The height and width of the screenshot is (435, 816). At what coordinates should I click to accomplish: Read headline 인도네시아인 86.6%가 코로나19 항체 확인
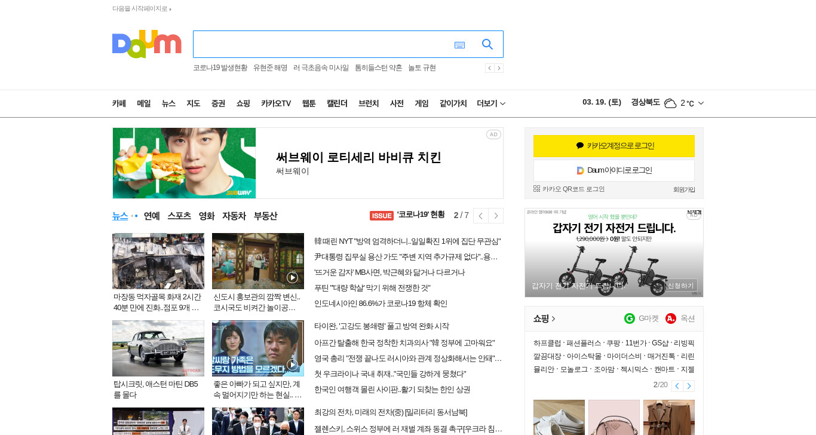click(x=381, y=304)
